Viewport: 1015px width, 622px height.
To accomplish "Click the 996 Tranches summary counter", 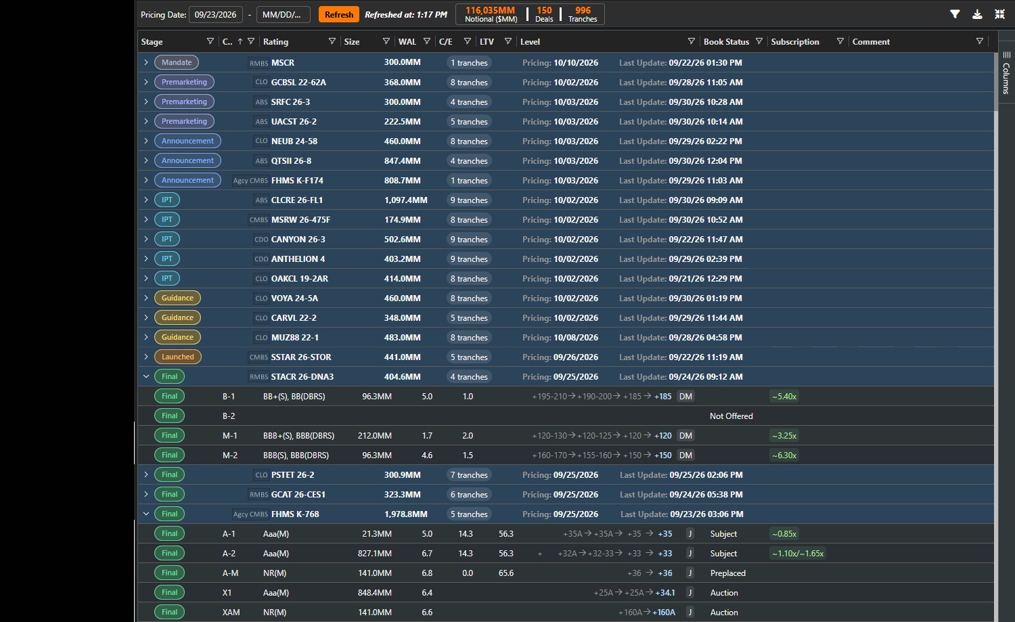I will point(583,14).
